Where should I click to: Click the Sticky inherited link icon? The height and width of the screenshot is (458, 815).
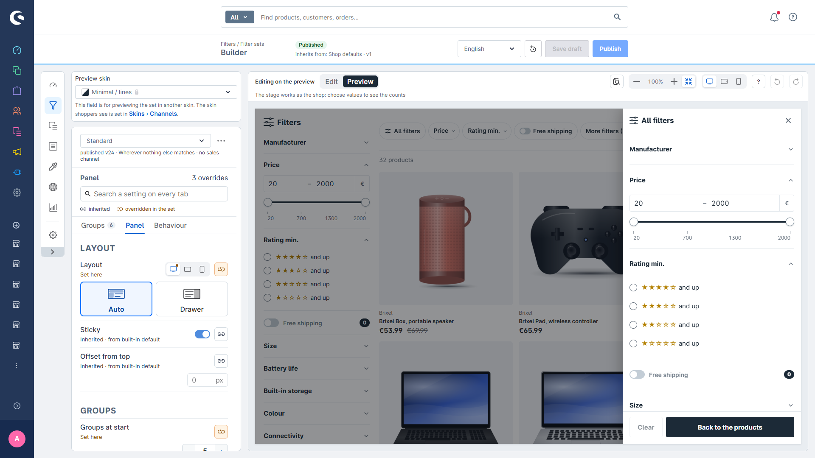(221, 334)
